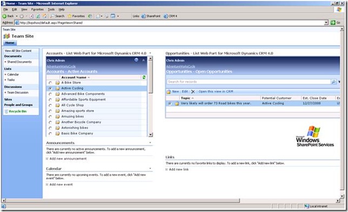Viewport: 348px width, 212px height.
Task: Select the Affordable Sports Equipment radio button
Action: click(x=50, y=100)
